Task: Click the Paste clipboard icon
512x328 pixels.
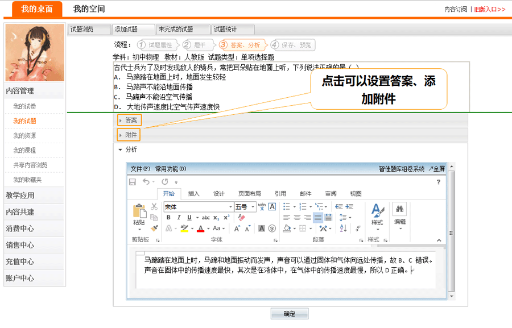Action: (x=139, y=215)
